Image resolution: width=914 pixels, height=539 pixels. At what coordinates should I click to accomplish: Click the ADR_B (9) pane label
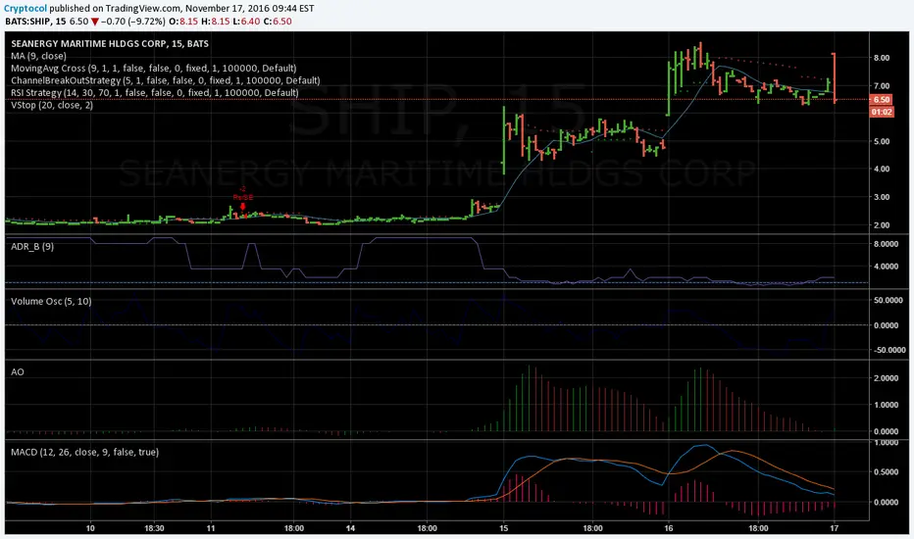click(x=32, y=247)
